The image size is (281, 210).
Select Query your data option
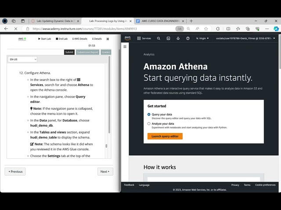(x=149, y=114)
